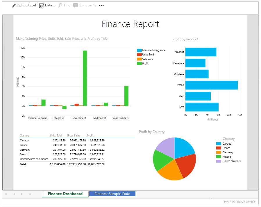Jump to the first sheet using the navigation arrow

[6, 194]
